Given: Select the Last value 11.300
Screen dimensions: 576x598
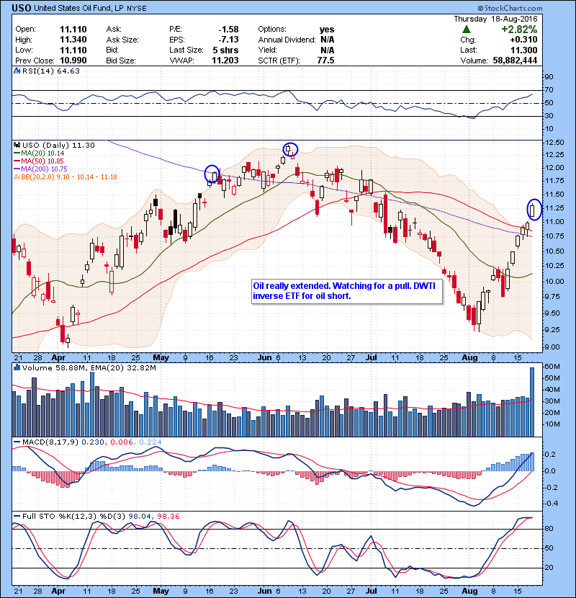Looking at the screenshot, I should (524, 50).
